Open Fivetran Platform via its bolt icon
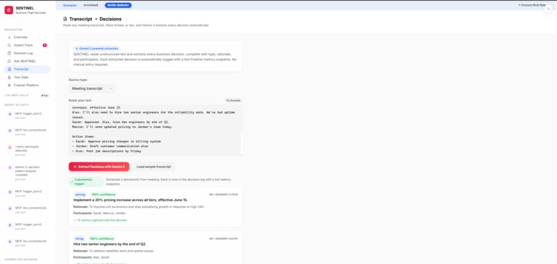The image size is (557, 264). (9, 85)
